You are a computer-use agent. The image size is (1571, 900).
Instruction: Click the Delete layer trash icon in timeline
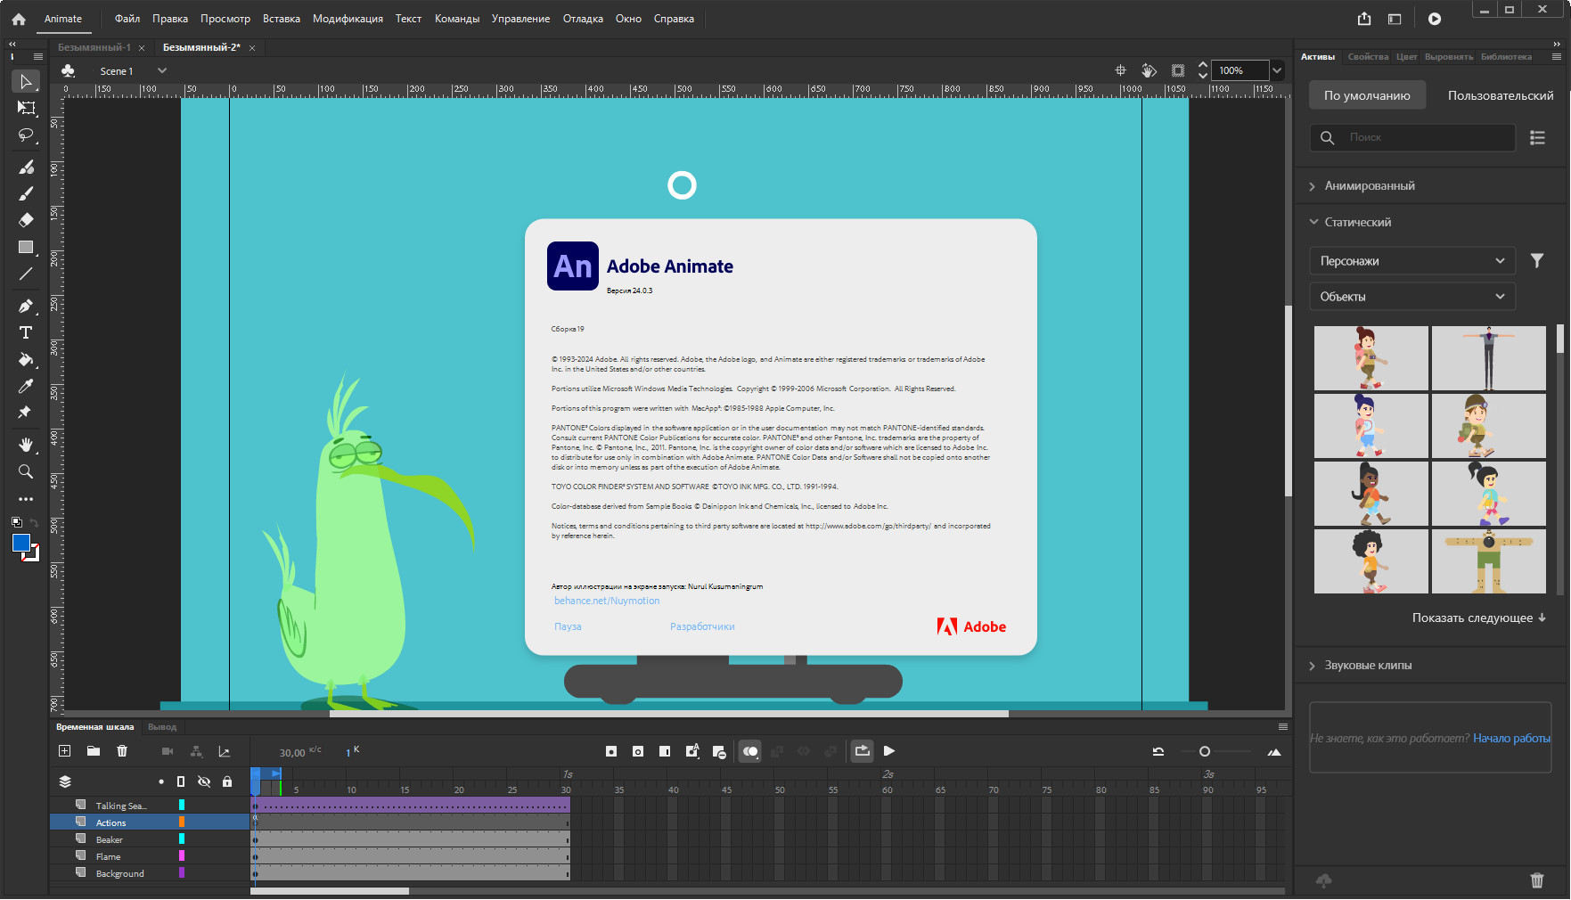tap(122, 751)
